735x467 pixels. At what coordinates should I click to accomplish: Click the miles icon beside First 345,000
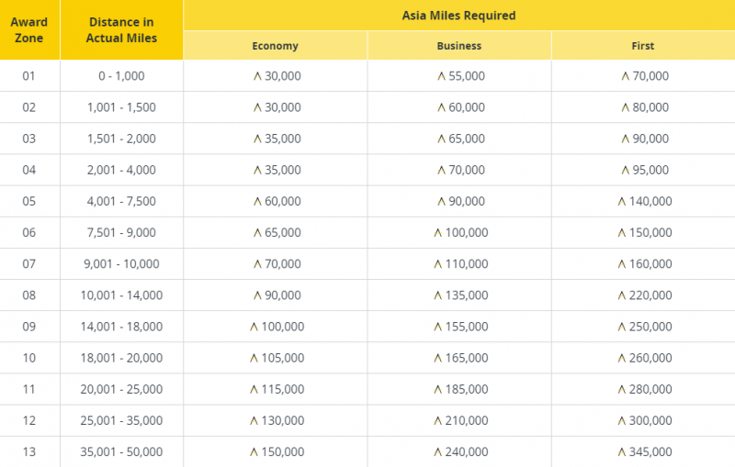click(x=622, y=451)
